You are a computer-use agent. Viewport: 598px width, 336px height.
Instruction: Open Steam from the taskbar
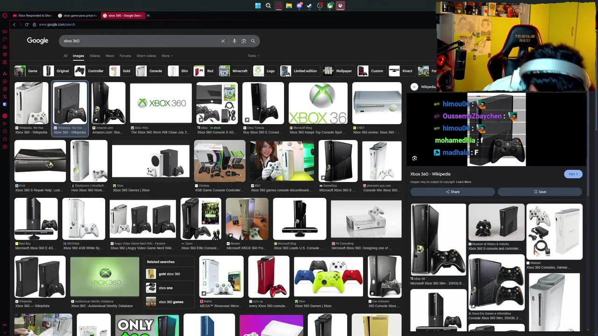tap(309, 6)
